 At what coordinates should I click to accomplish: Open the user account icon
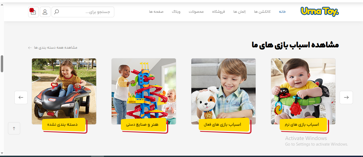[45, 12]
